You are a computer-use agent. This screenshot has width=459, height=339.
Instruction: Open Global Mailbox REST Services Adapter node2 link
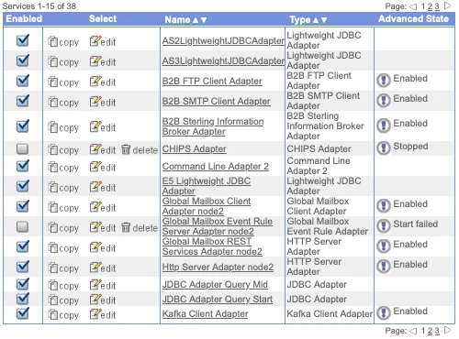212,246
